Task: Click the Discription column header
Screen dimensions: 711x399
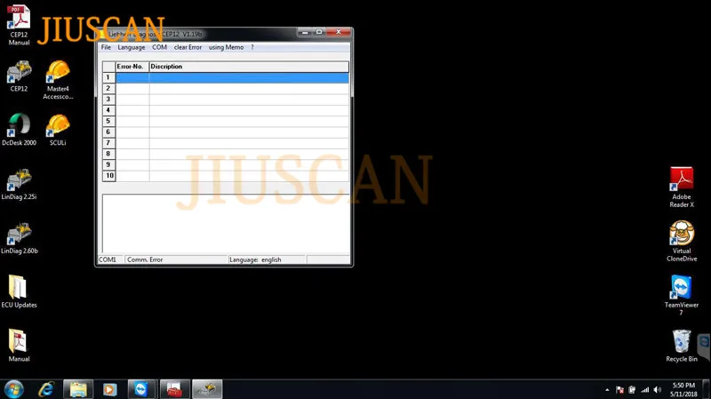Action: coord(249,67)
